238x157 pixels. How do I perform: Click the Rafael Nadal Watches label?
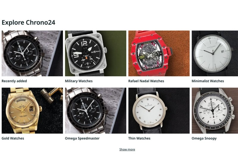(146, 81)
